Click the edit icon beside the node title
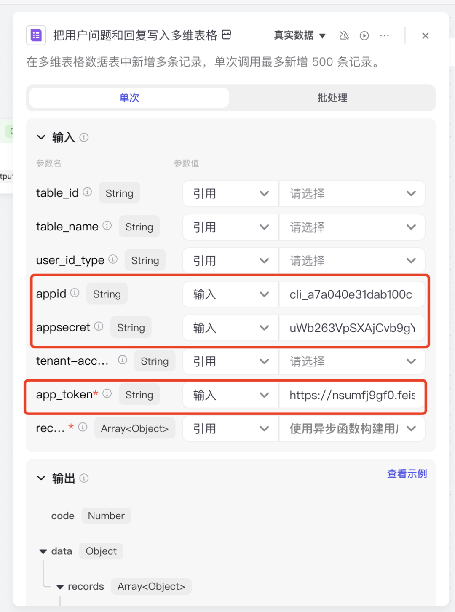This screenshot has width=455, height=612. (227, 35)
